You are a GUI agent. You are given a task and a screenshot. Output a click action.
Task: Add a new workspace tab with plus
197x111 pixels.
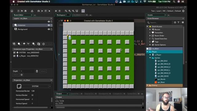pos(90,15)
